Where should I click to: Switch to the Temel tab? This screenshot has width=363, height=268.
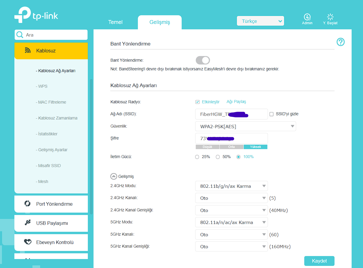point(115,22)
